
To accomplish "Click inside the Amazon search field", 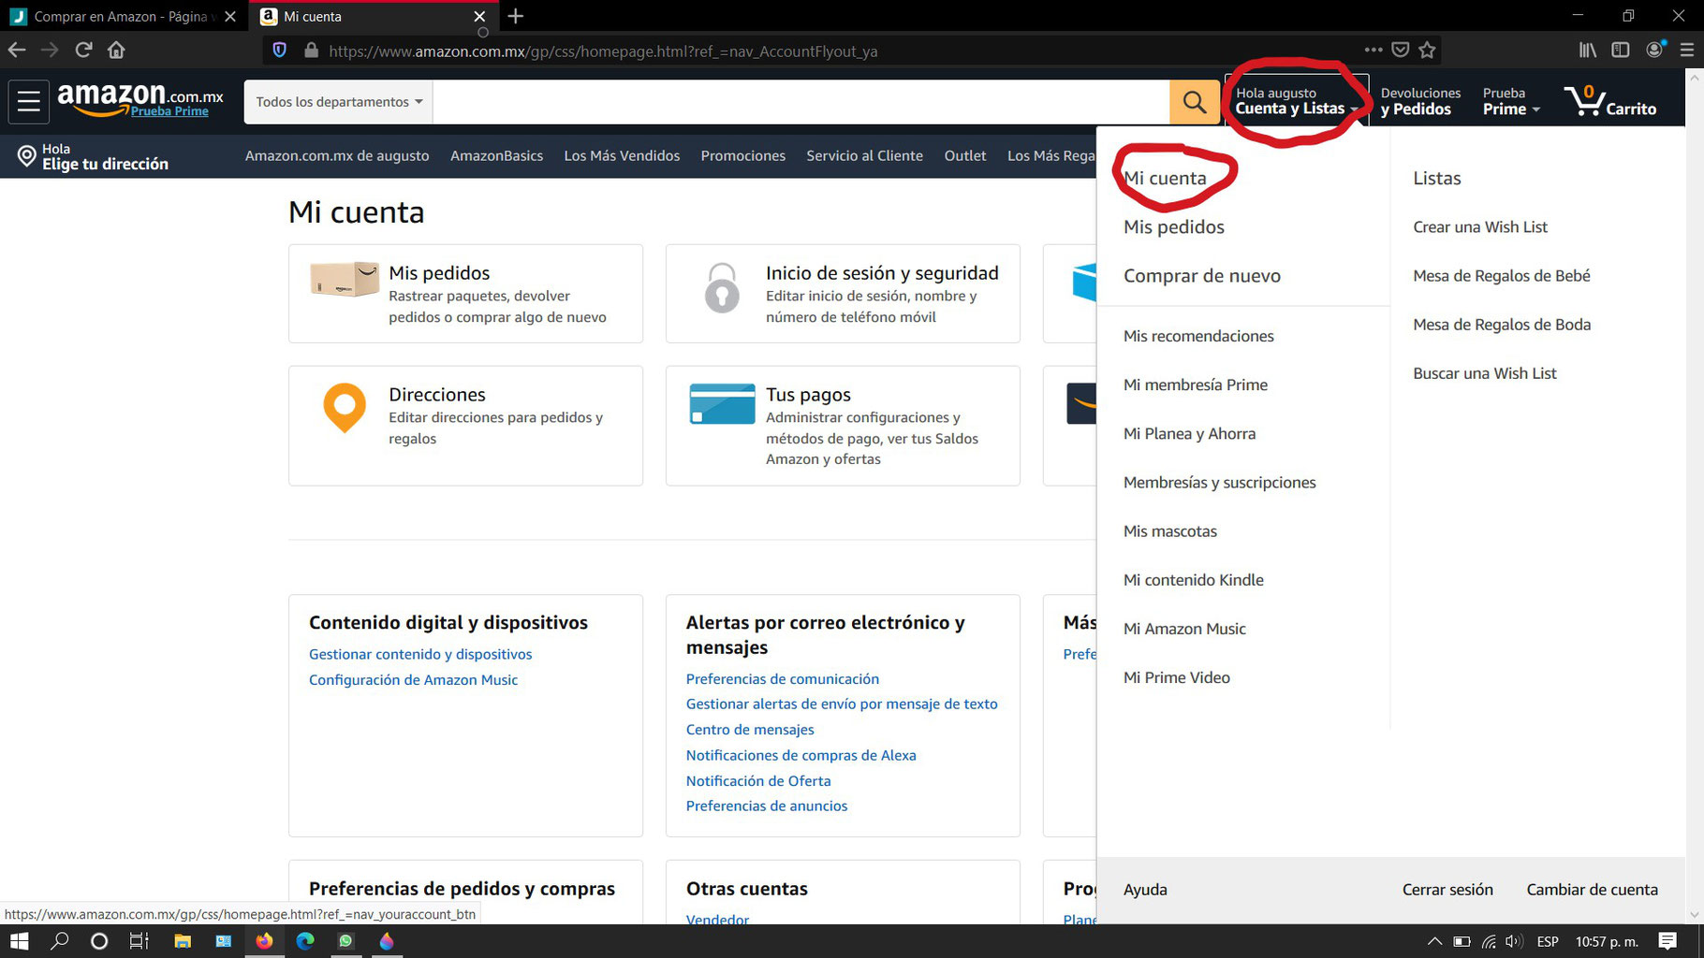I will (x=801, y=101).
